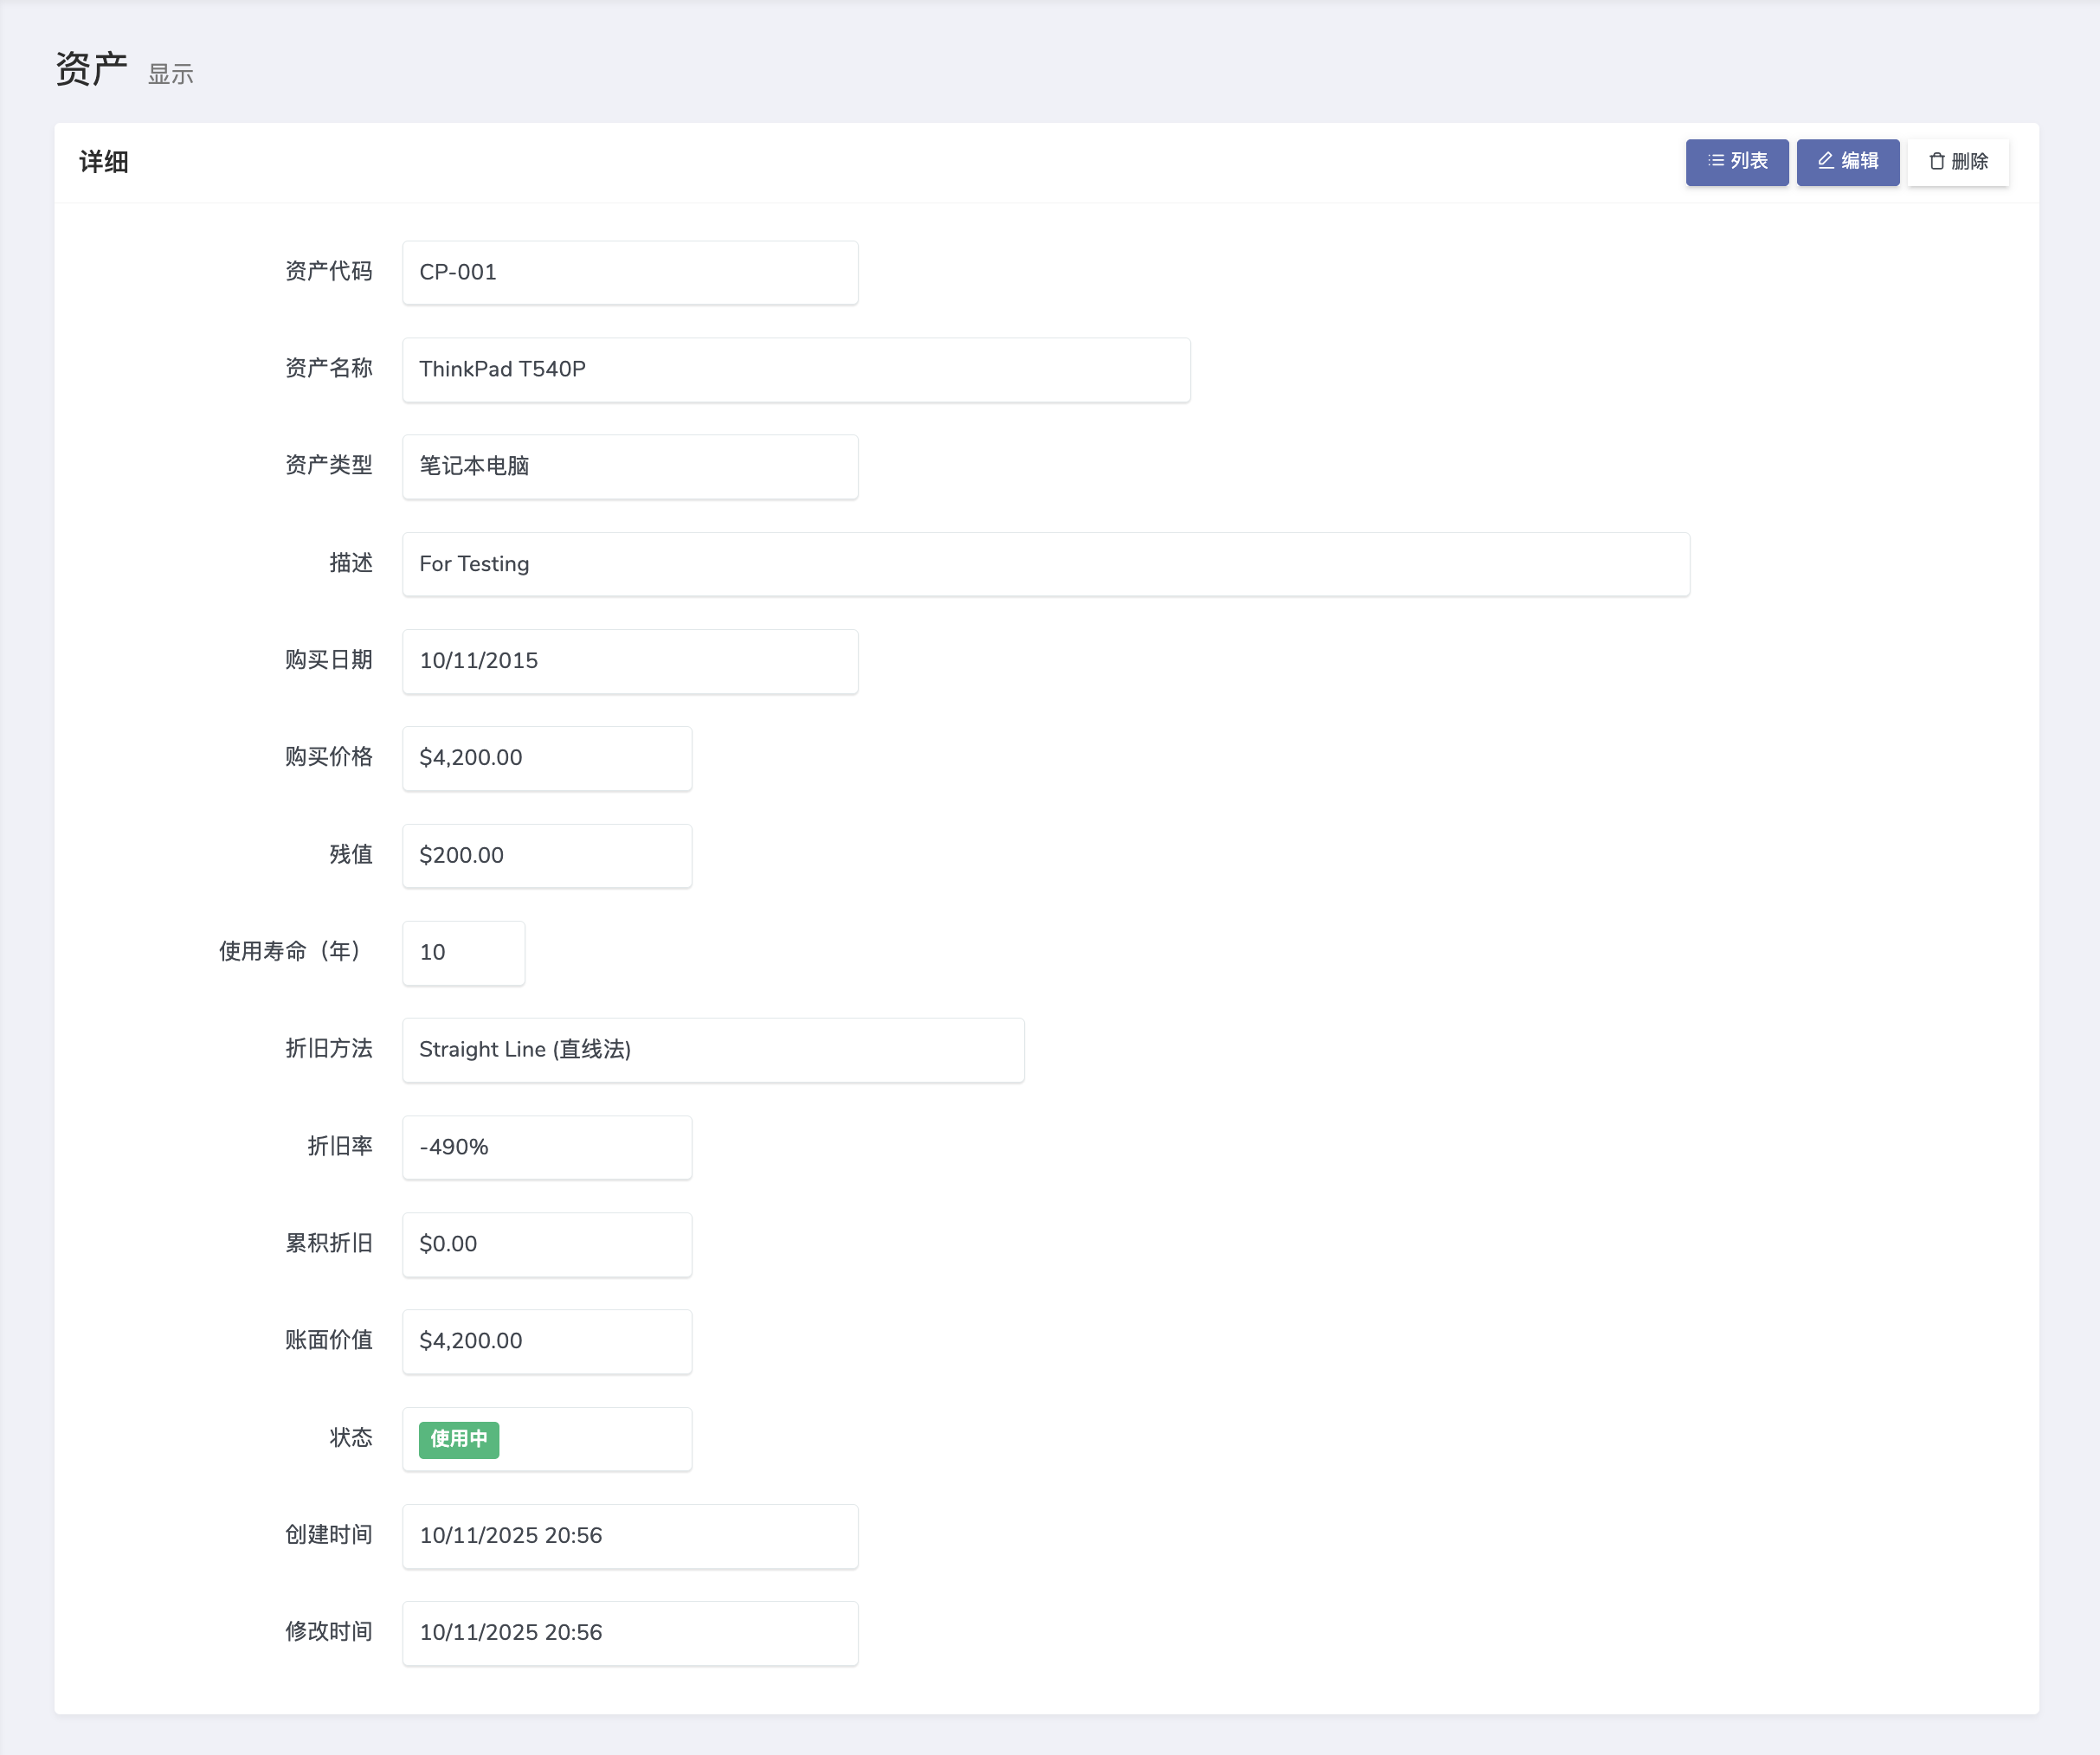Click the list icon on 列表 button
Screen dimensions: 2100x1755
(x=1716, y=161)
